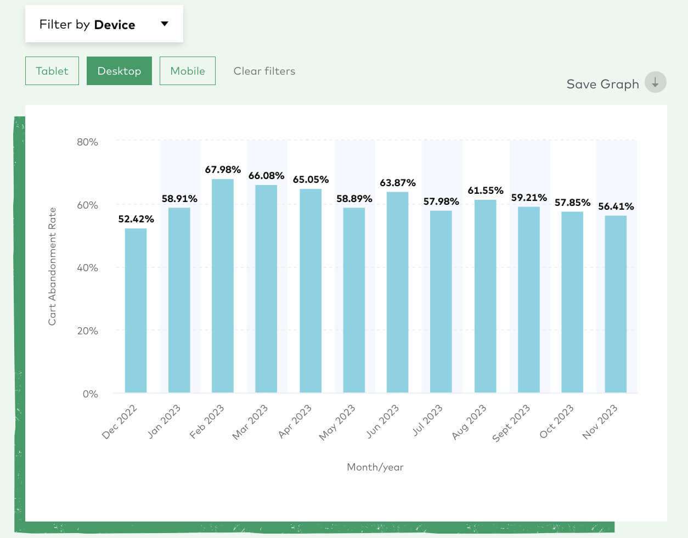Click the Nov 2023 bar at 56.41%
The width and height of the screenshot is (688, 538).
coord(616,304)
